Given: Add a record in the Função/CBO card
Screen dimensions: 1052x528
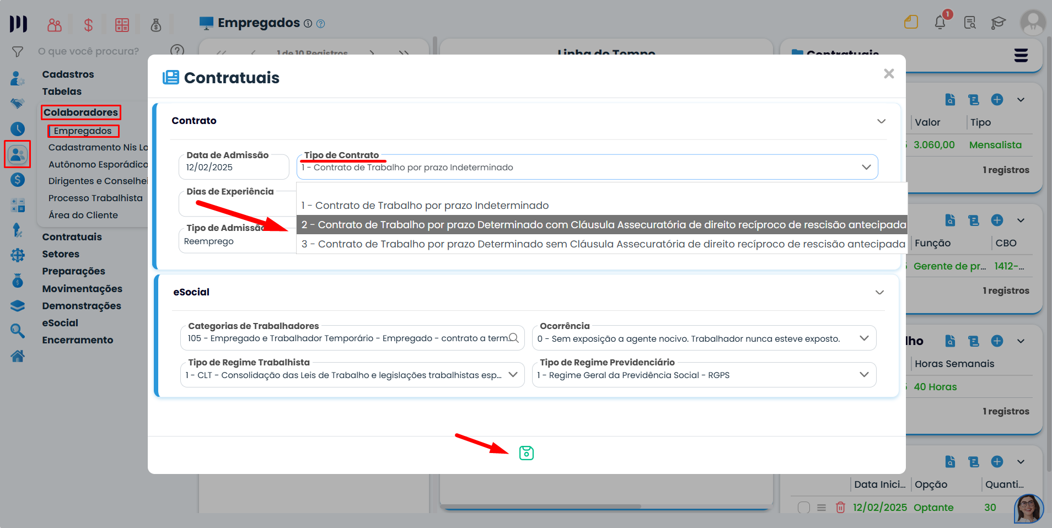Looking at the screenshot, I should 997,220.
